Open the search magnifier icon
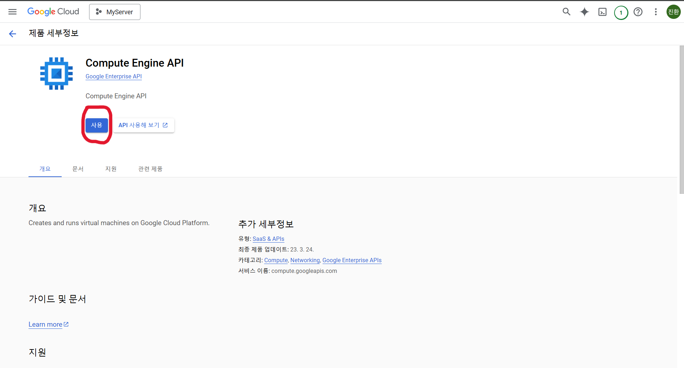The image size is (684, 368). pyautogui.click(x=566, y=12)
